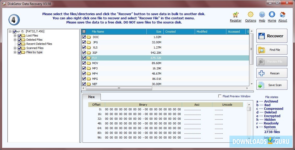
Task: Click the Rescan button
Action: 272,73
